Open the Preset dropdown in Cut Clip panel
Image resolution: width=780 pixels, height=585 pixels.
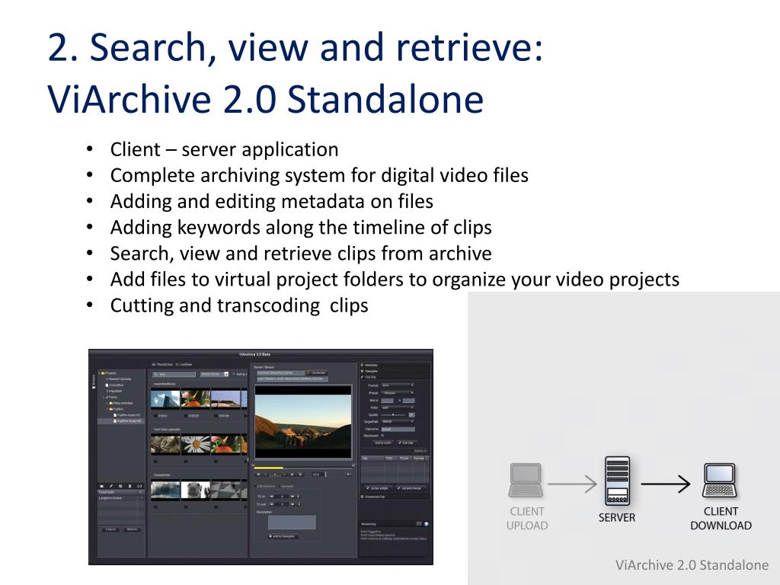click(398, 393)
